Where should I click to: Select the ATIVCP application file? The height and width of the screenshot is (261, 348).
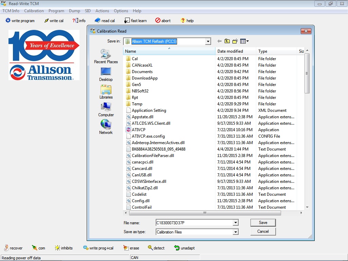[136, 129]
